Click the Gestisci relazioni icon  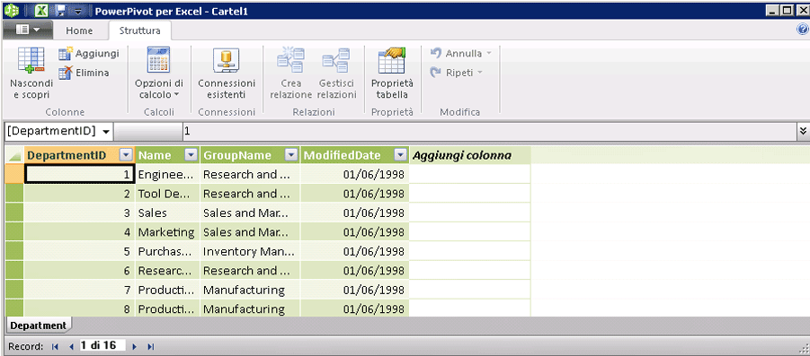pos(336,60)
